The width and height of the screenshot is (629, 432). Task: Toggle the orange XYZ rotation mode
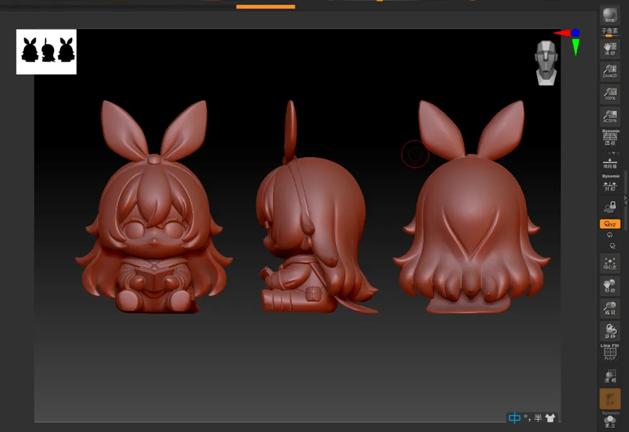point(610,224)
